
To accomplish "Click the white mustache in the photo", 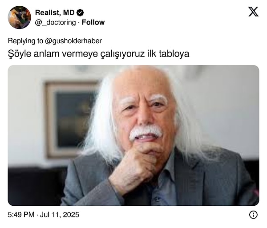I will [x=146, y=132].
